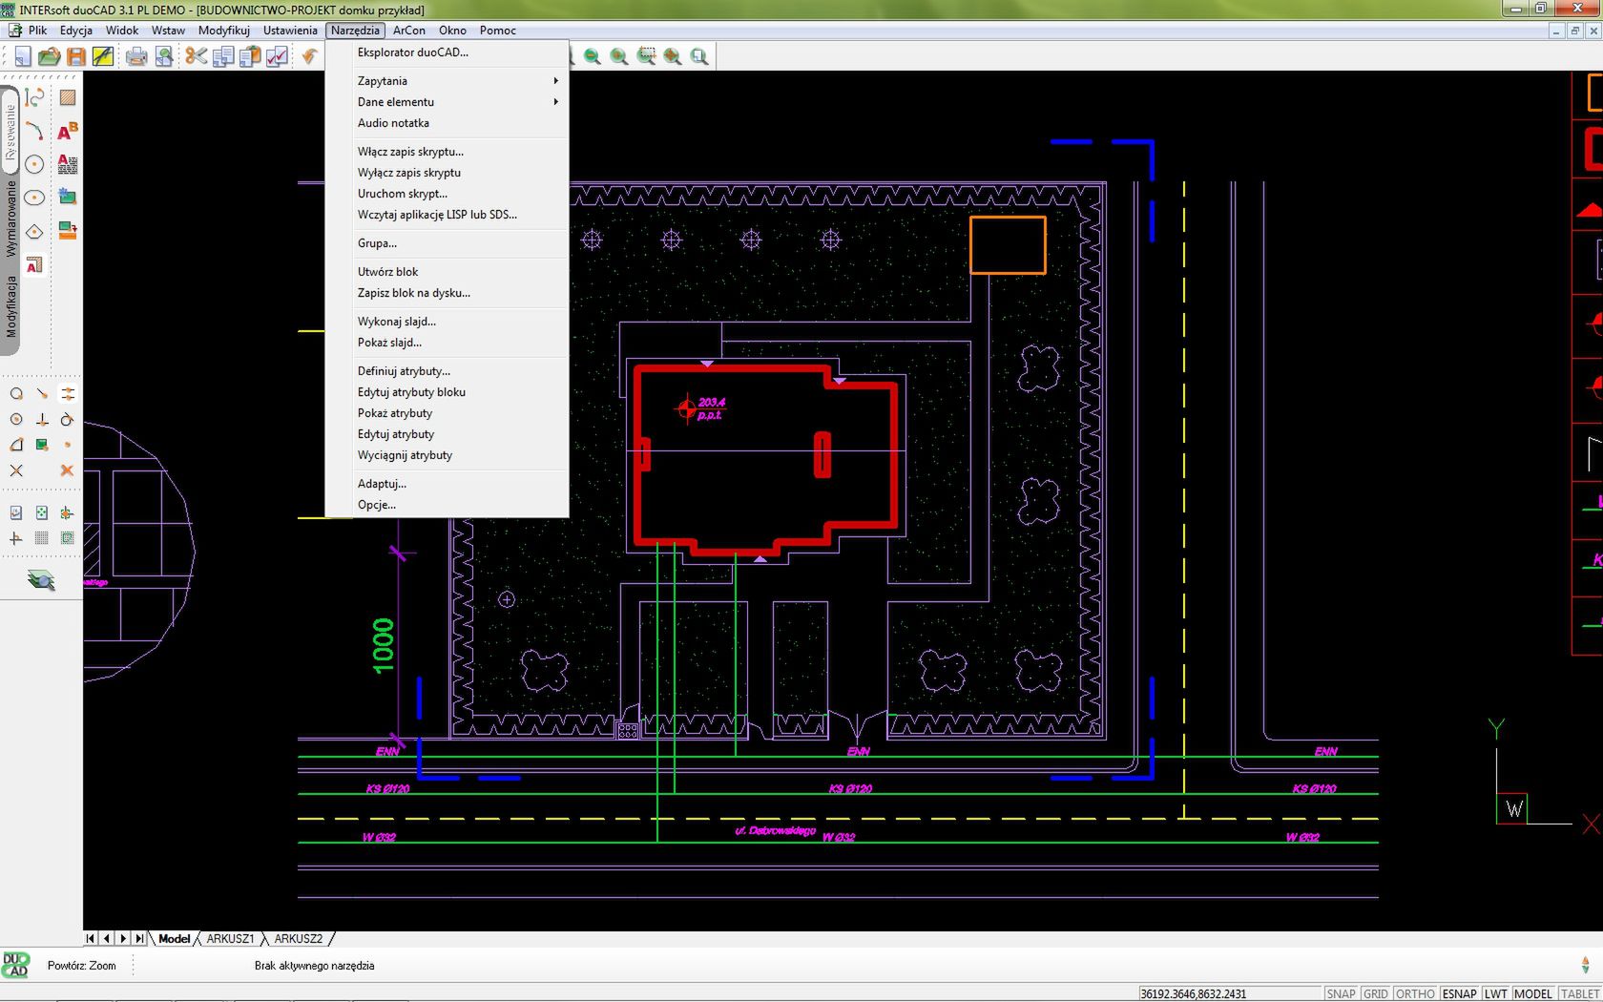Select the zoom window icon
Viewport: 1603px width, 1002px height.
646,56
